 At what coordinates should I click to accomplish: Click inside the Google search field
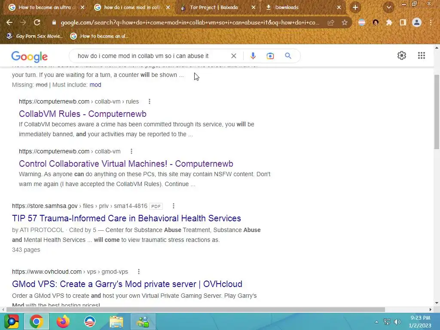coord(143,56)
